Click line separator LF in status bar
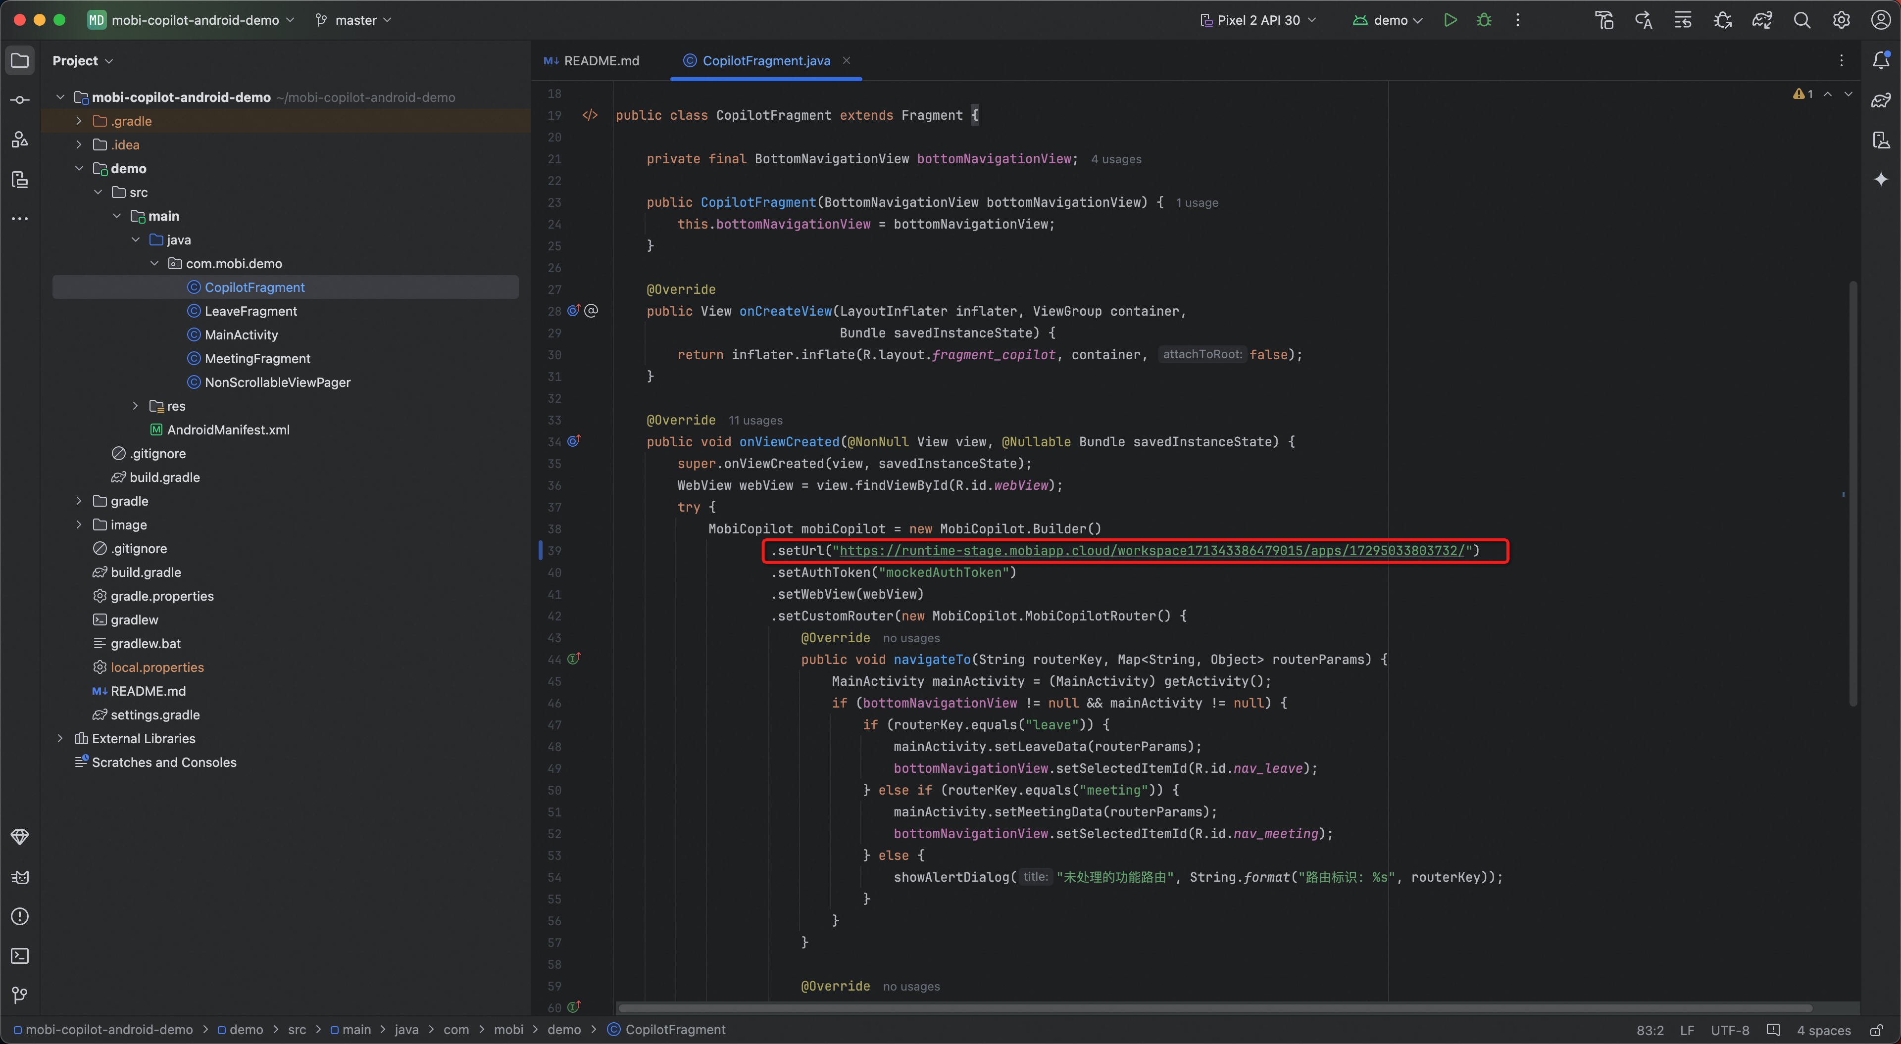Viewport: 1901px width, 1044px height. tap(1687, 1030)
